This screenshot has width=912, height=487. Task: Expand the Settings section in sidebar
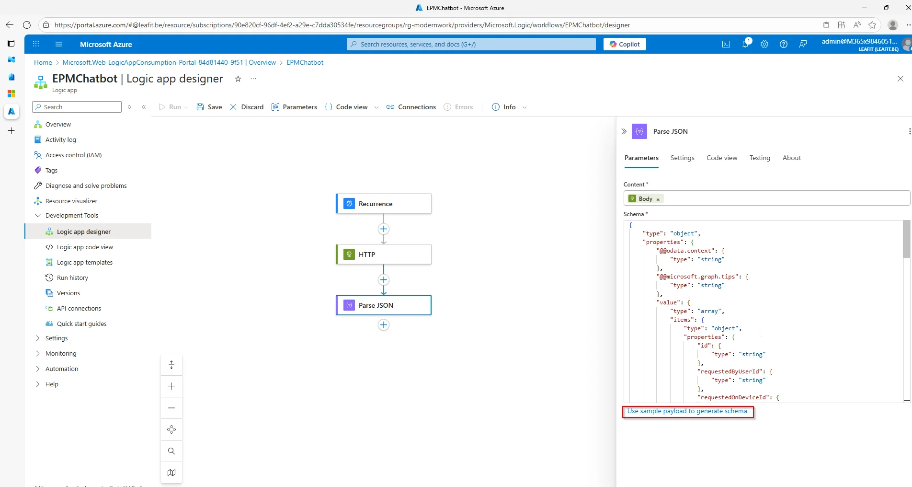(38, 338)
